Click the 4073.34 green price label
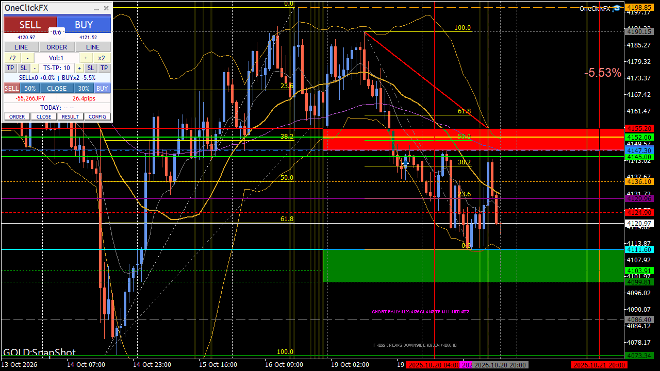Viewport: 660px width, 371px height. (639, 356)
